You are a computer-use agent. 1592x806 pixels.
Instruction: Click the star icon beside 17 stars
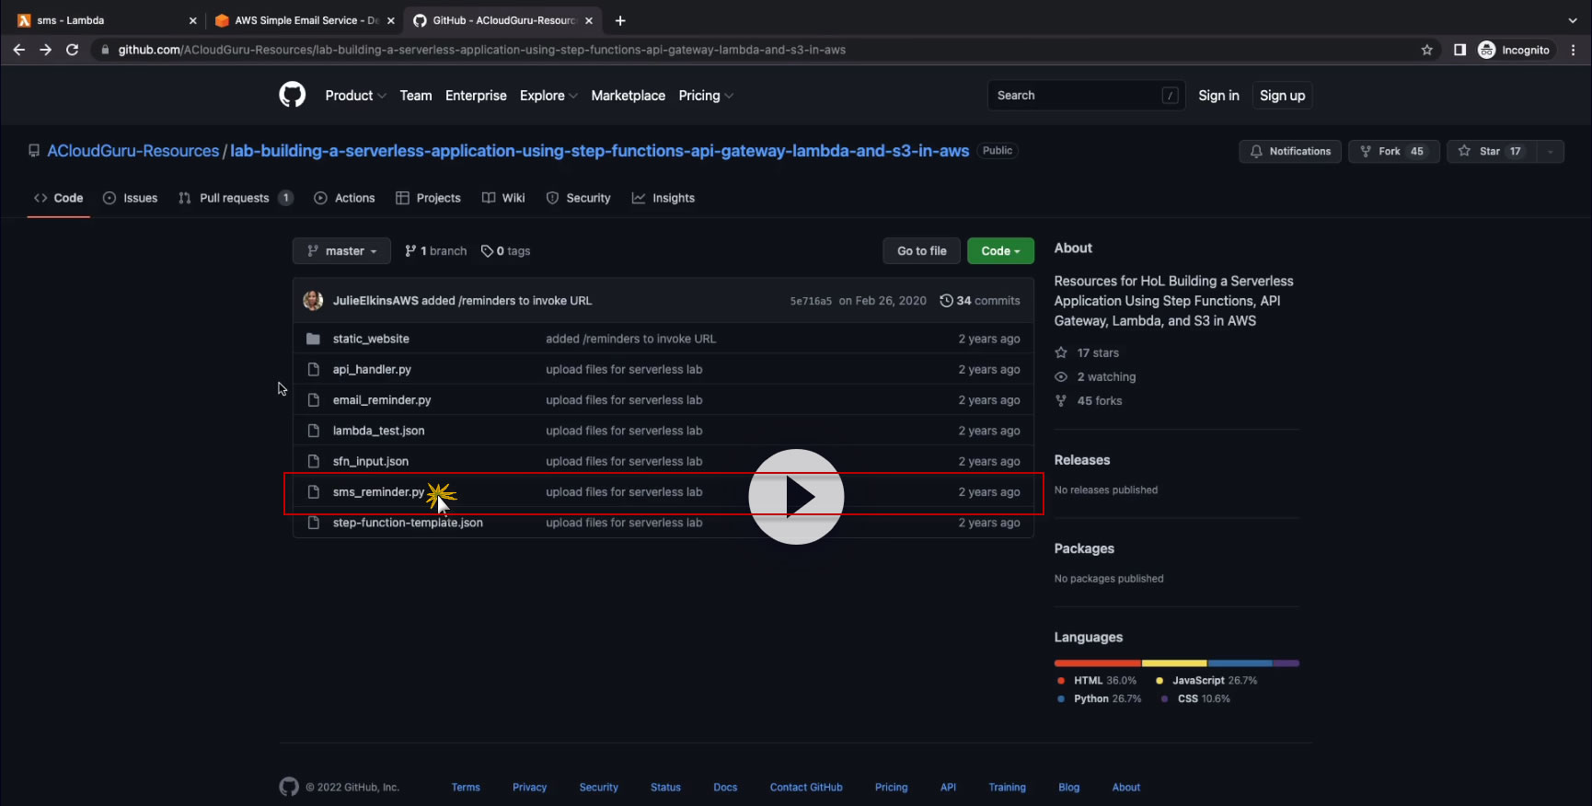pyautogui.click(x=1061, y=352)
